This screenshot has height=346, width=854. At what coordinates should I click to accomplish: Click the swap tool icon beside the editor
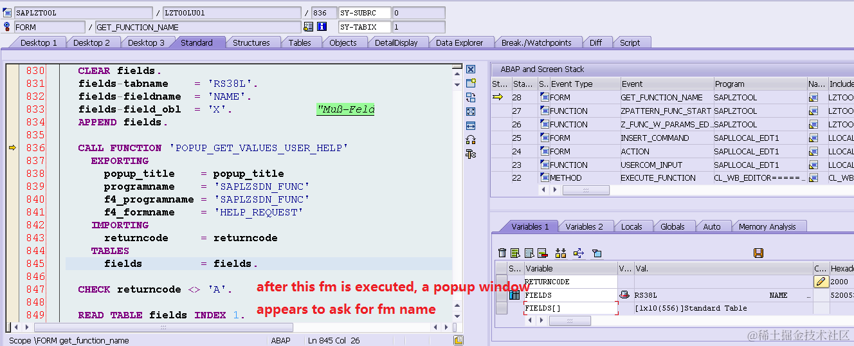[471, 97]
